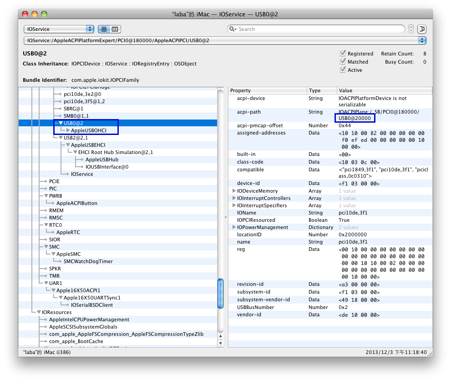The height and width of the screenshot is (384, 451).
Task: Focus the Search input field
Action: pyautogui.click(x=315, y=29)
